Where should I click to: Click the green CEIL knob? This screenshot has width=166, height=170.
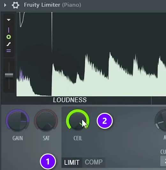tap(78, 120)
